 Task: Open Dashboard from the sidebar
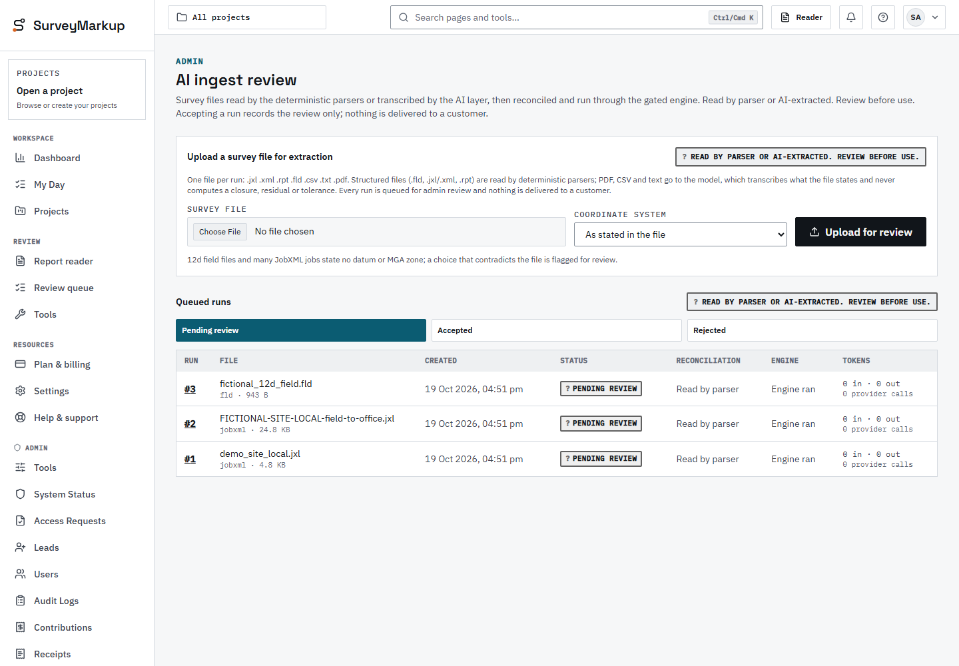pyautogui.click(x=77, y=158)
